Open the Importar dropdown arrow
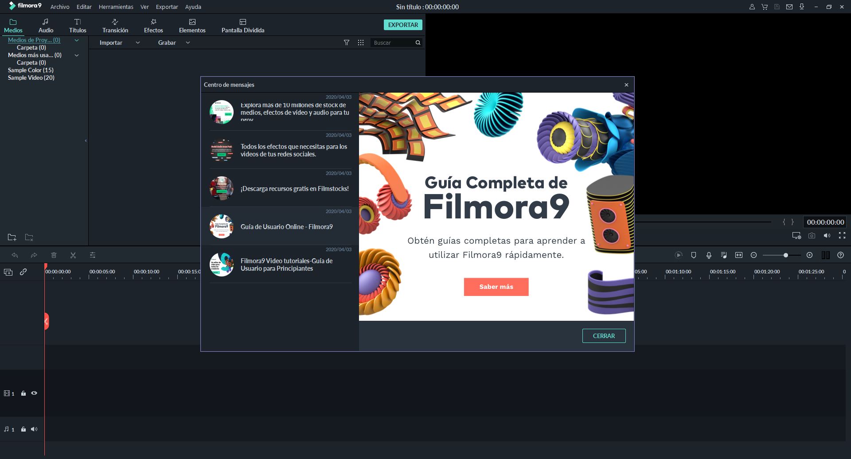 [137, 43]
